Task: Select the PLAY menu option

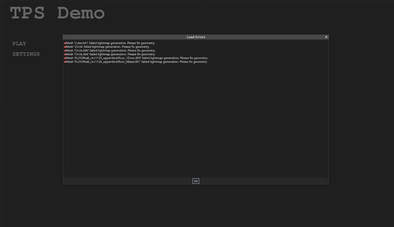Action: [x=19, y=44]
